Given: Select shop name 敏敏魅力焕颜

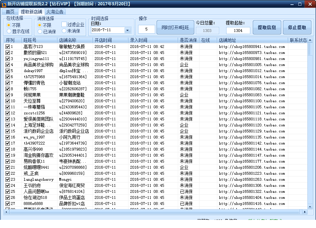Looking at the screenshot, I should point(72,47).
